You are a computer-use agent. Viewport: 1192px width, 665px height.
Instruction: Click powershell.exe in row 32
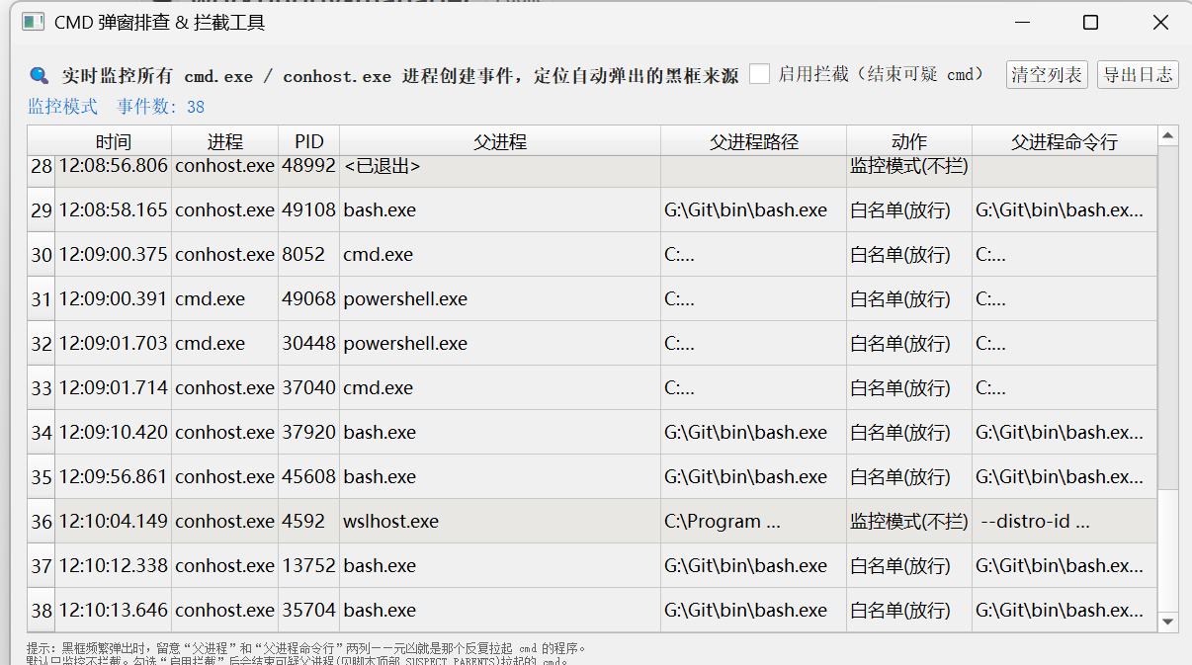pyautogui.click(x=500, y=343)
